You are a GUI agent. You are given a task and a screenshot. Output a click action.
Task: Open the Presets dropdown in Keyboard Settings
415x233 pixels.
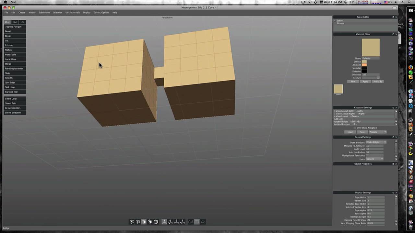[378, 132]
